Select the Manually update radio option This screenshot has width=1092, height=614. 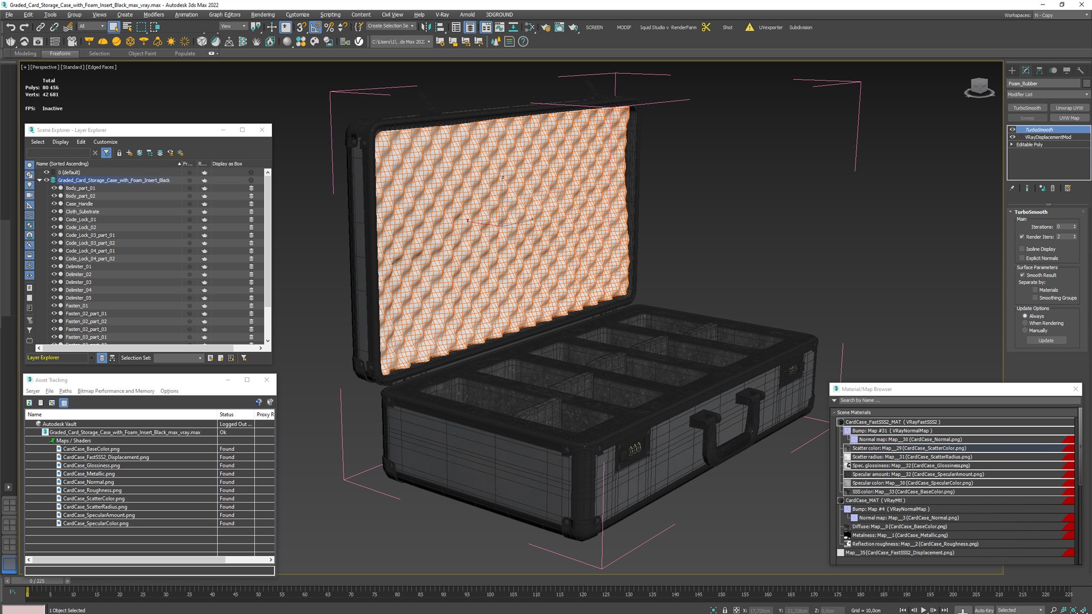coord(1025,330)
